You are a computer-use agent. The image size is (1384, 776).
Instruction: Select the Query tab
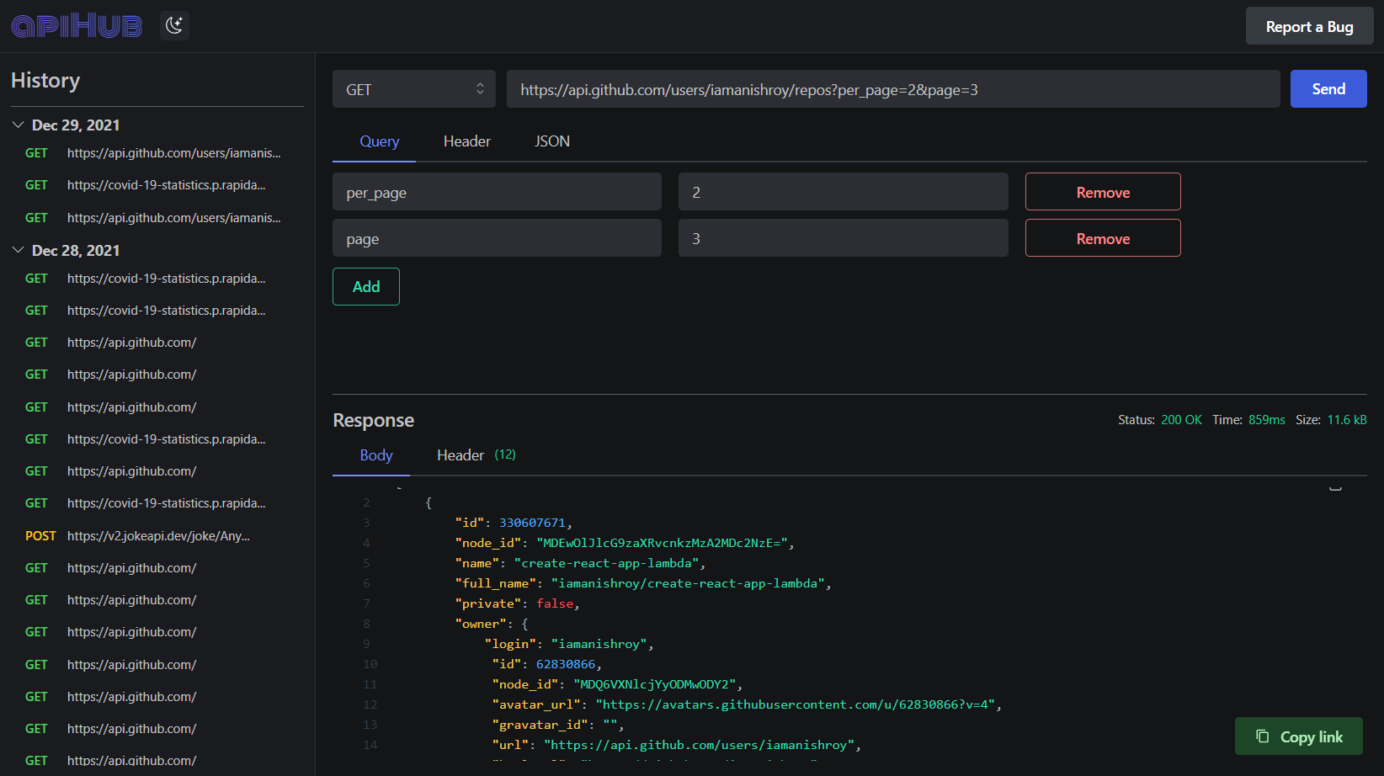tap(379, 141)
